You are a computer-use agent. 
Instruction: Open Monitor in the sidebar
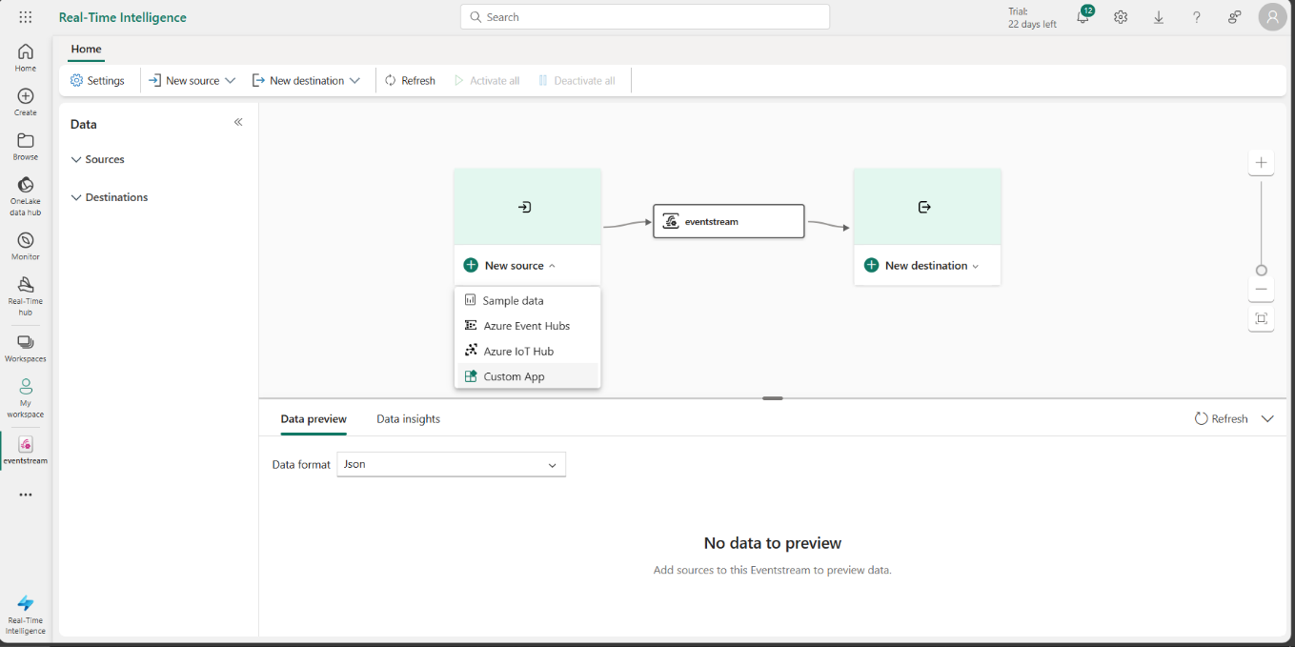(x=26, y=247)
